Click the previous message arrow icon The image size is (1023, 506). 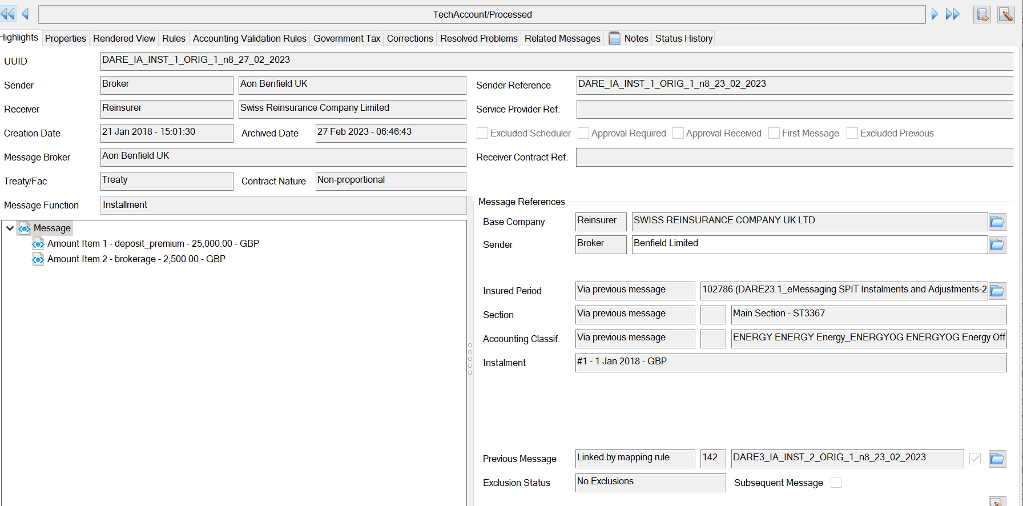(25, 14)
